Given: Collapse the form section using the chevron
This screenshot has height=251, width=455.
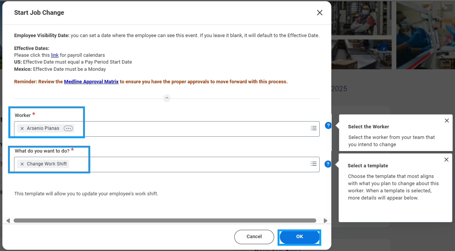Looking at the screenshot, I should click(x=167, y=98).
